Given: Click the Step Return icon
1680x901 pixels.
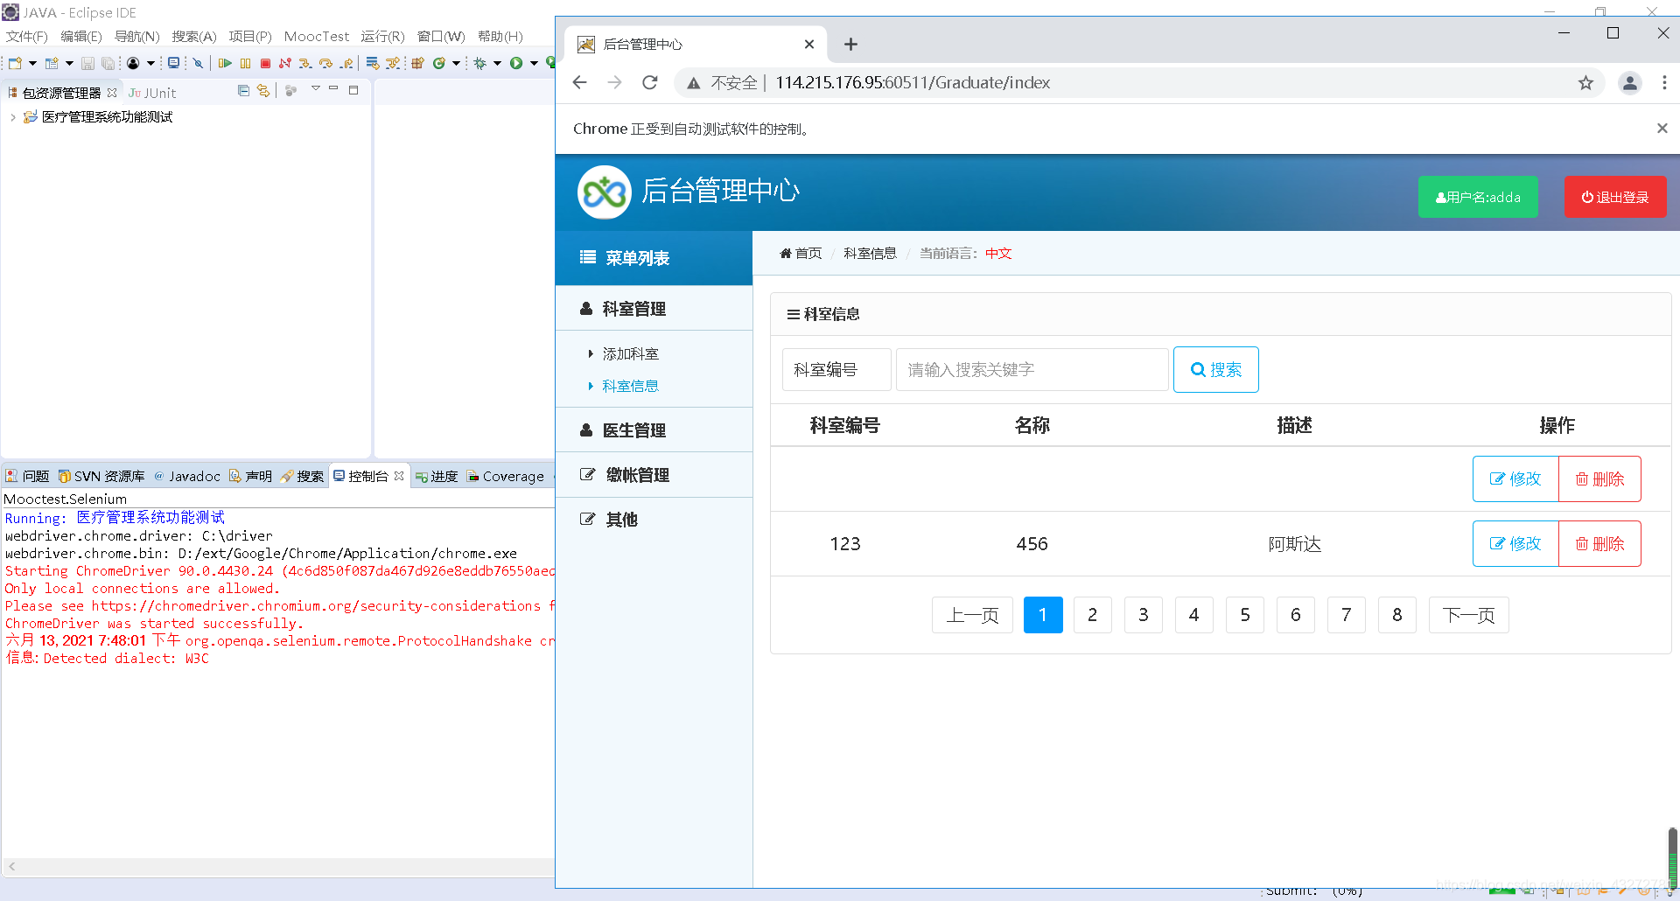Looking at the screenshot, I should pos(346,63).
